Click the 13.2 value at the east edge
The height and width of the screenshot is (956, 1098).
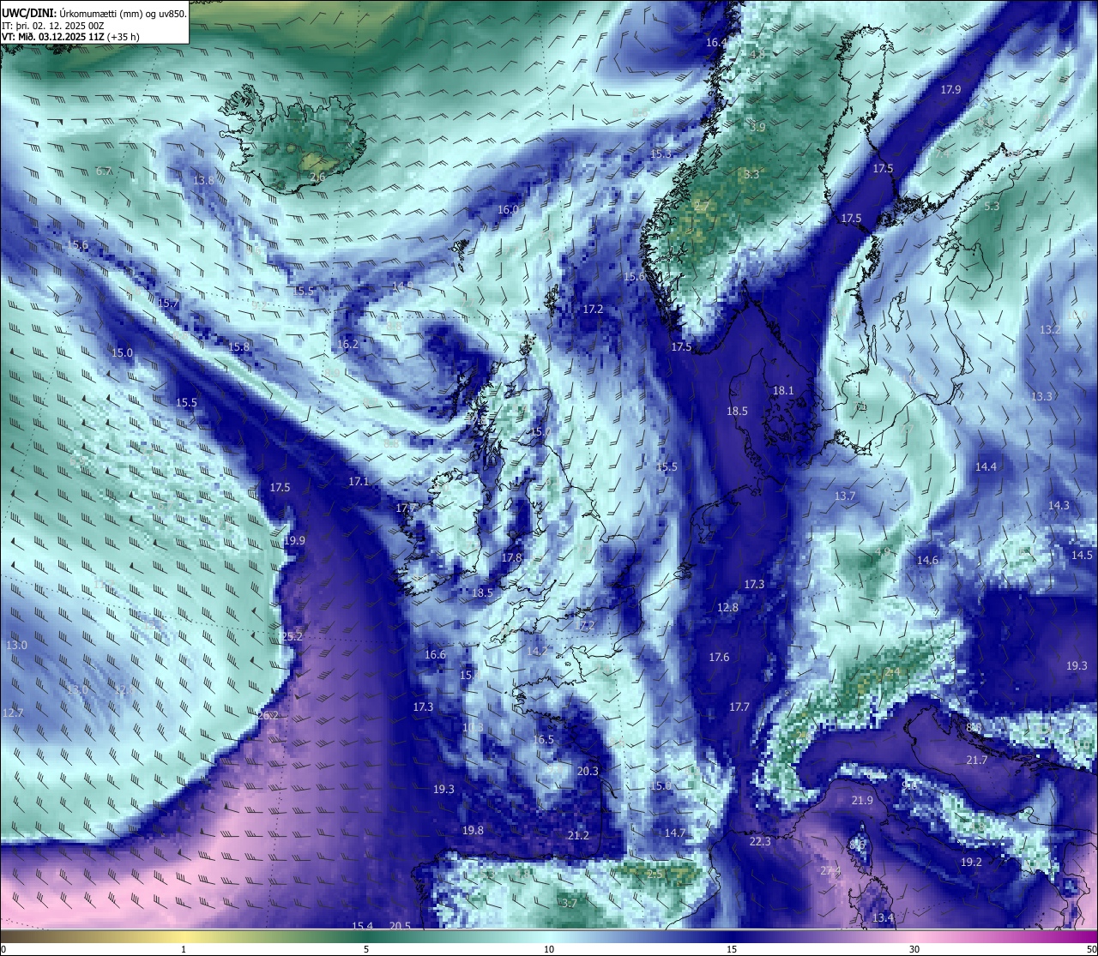point(1051,329)
